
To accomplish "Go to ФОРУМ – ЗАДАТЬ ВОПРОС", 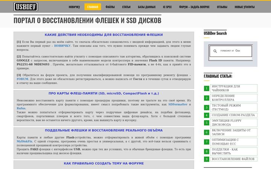I will pos(194,7).
